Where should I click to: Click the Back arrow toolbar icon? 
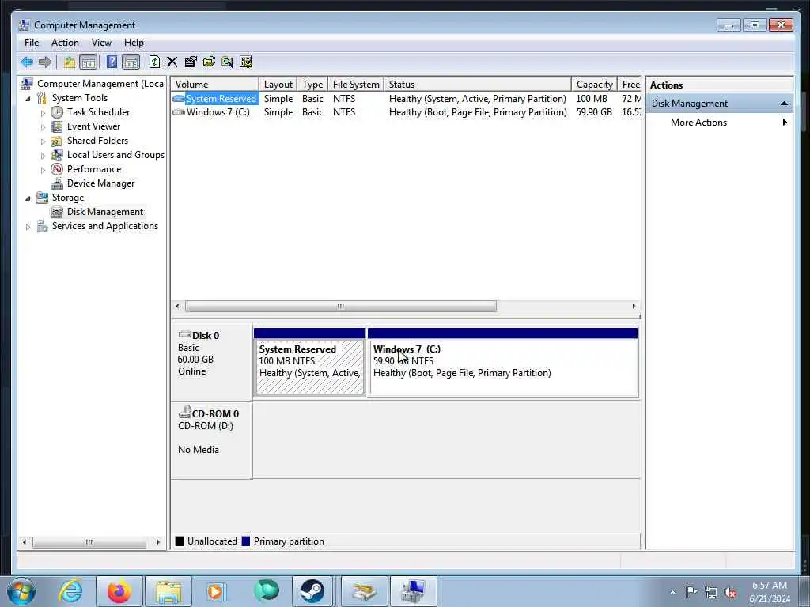(26, 62)
